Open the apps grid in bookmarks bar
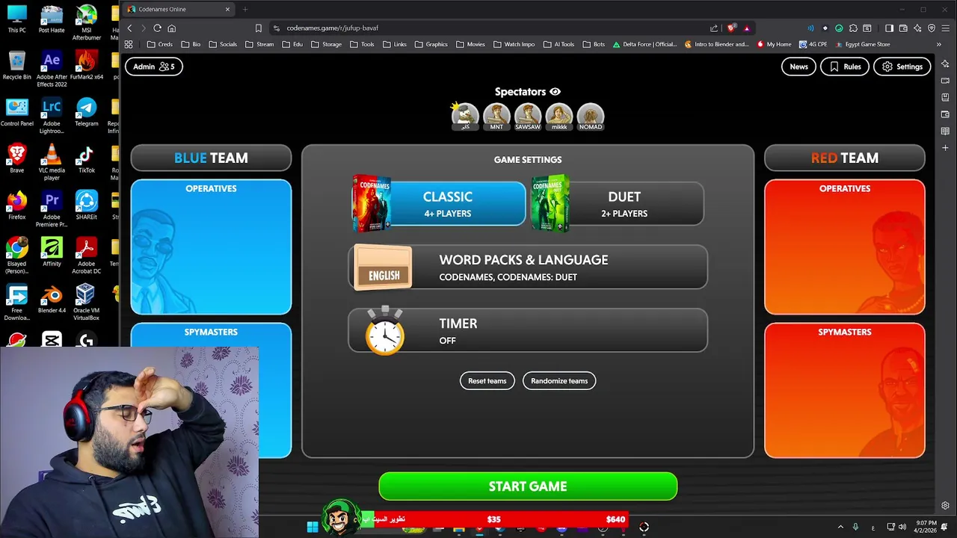The width and height of the screenshot is (957, 538). 129,44
